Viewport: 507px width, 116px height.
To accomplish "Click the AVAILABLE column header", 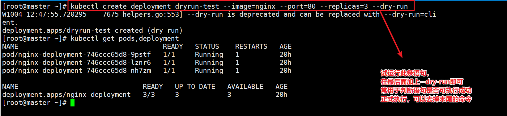I will pos(245,87).
